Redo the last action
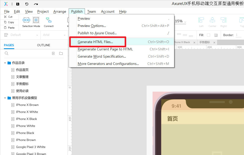The image size is (244, 155). (36, 4)
